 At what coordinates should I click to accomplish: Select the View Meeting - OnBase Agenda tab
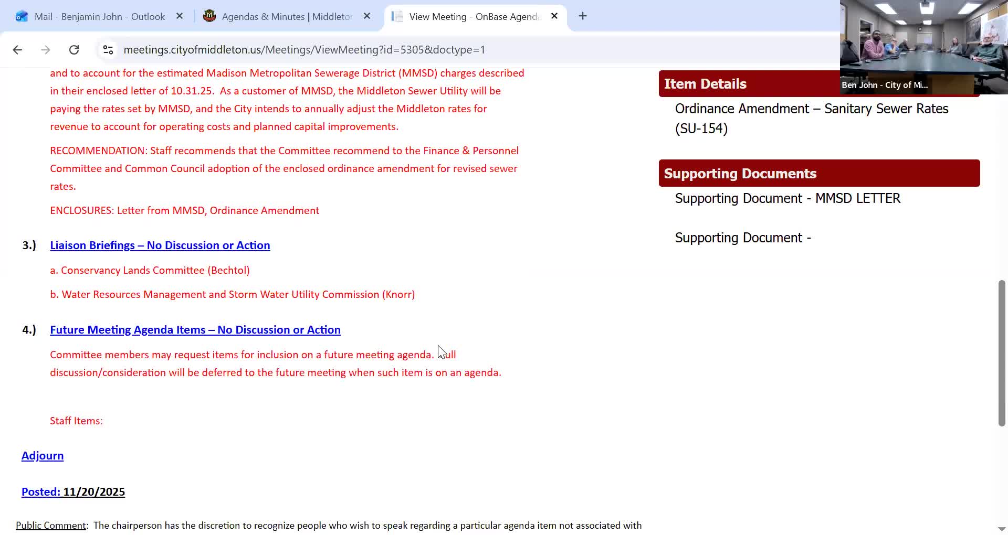pos(475,16)
